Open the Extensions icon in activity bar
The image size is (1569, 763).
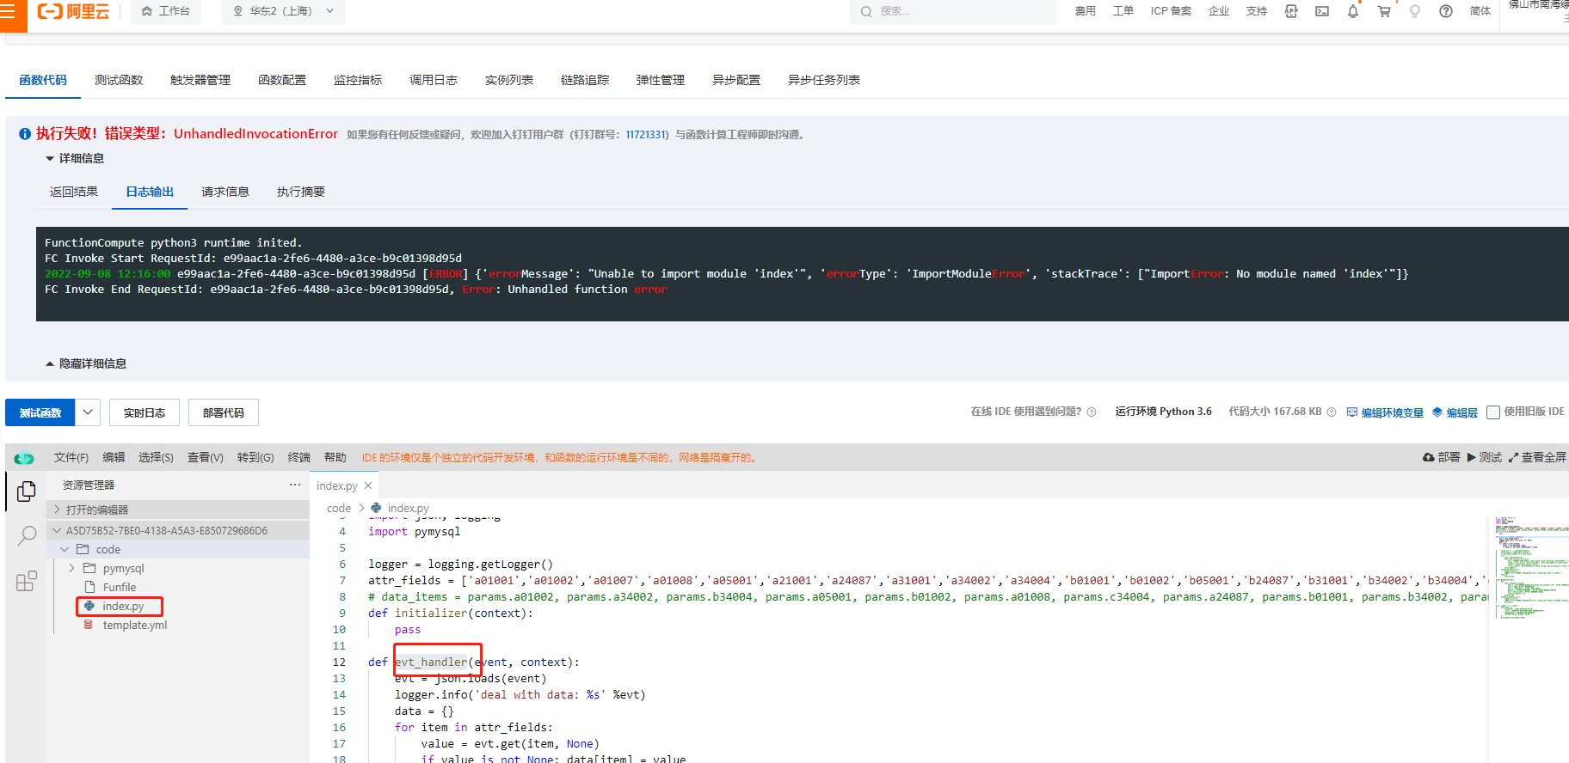[x=27, y=582]
